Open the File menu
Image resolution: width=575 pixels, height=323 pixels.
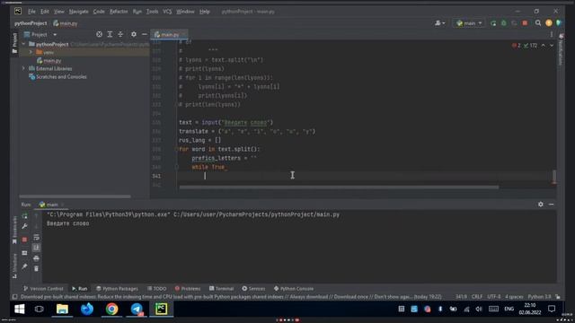tap(31, 12)
